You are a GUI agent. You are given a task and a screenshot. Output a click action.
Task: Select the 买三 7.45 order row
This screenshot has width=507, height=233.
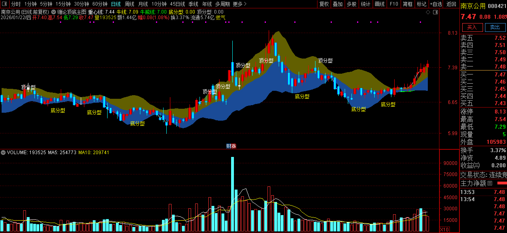(483, 89)
